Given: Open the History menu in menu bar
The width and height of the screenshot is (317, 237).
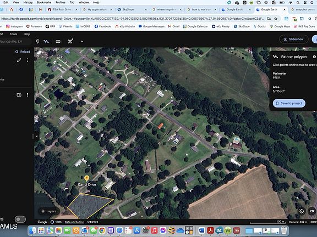Looking at the screenshot, I should coord(28,2).
